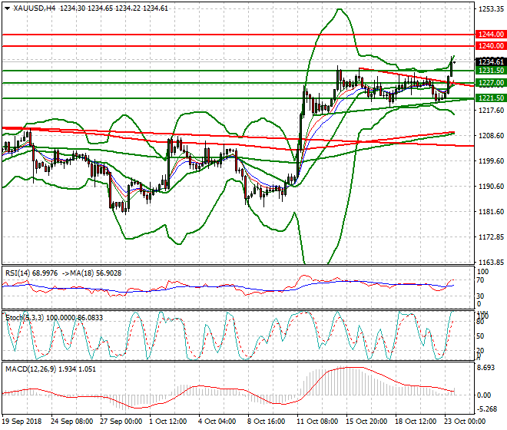Click the 23 Oct 00:00 time label
The image size is (507, 430).
[x=465, y=422]
